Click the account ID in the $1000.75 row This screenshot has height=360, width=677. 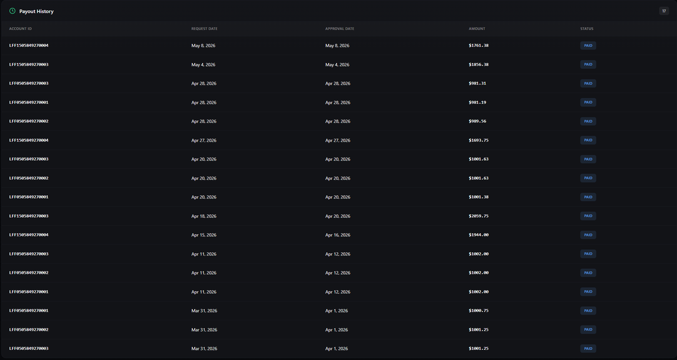click(29, 311)
